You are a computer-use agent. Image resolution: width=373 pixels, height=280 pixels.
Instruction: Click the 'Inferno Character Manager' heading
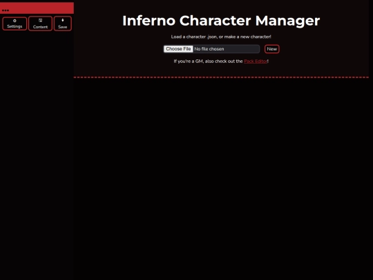click(x=221, y=21)
